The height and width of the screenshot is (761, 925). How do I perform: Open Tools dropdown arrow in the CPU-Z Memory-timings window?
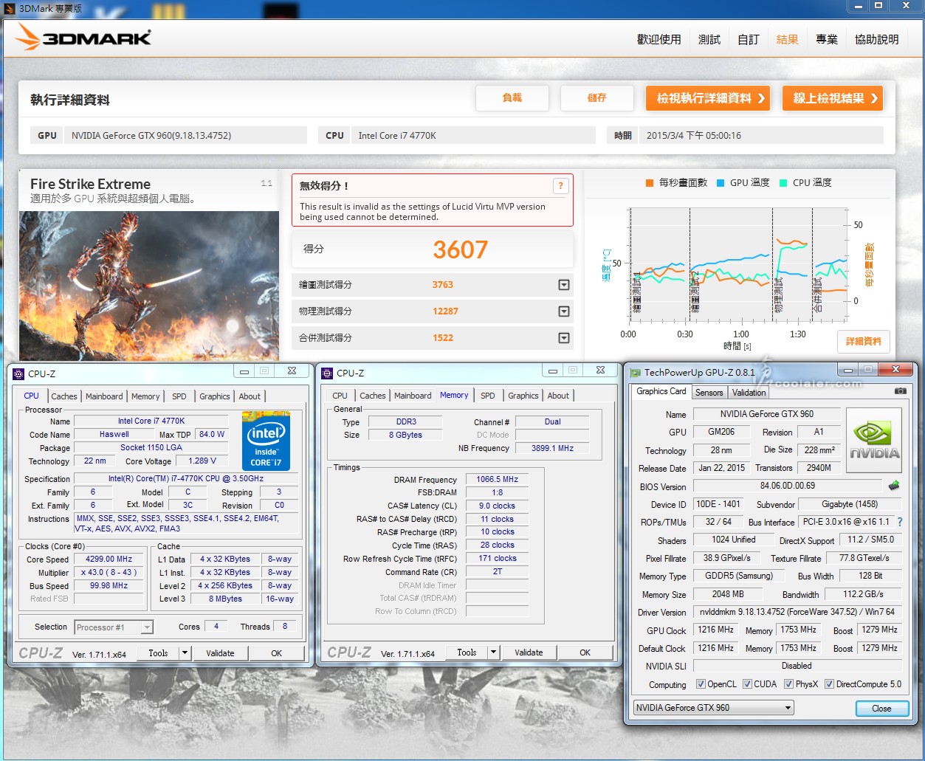tap(493, 652)
